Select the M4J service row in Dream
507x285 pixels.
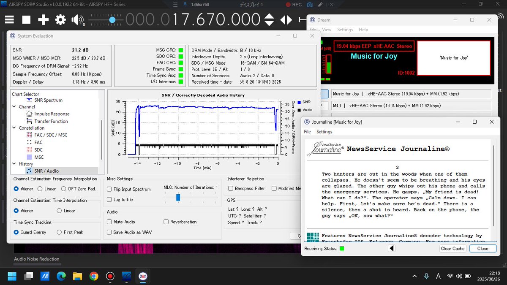pyautogui.click(x=411, y=106)
